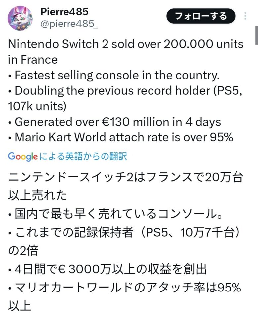Click the scrollbar on the right edge
The image size is (258, 318).
pyautogui.click(x=256, y=35)
